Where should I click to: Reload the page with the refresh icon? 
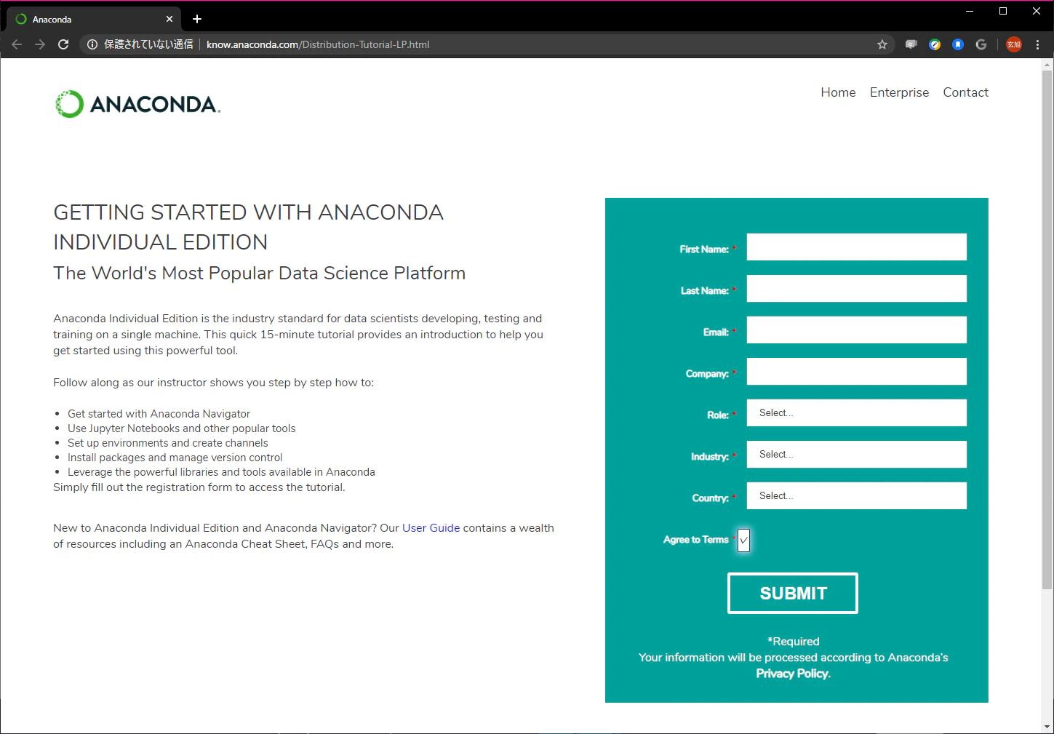click(x=63, y=44)
